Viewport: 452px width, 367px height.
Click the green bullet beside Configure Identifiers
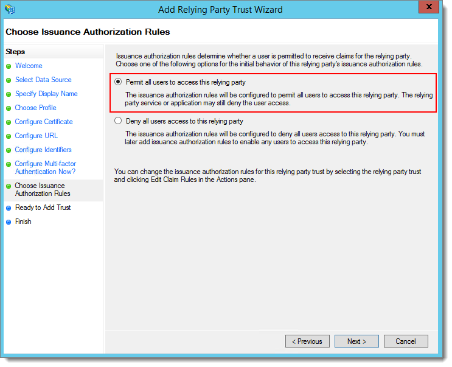[9, 150]
